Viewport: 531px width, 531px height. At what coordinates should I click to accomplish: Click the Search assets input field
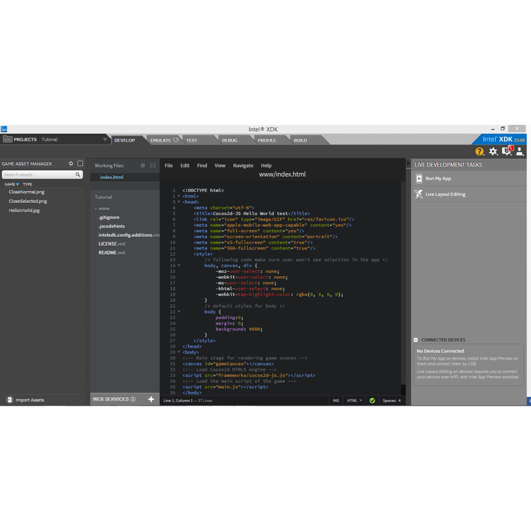point(38,175)
